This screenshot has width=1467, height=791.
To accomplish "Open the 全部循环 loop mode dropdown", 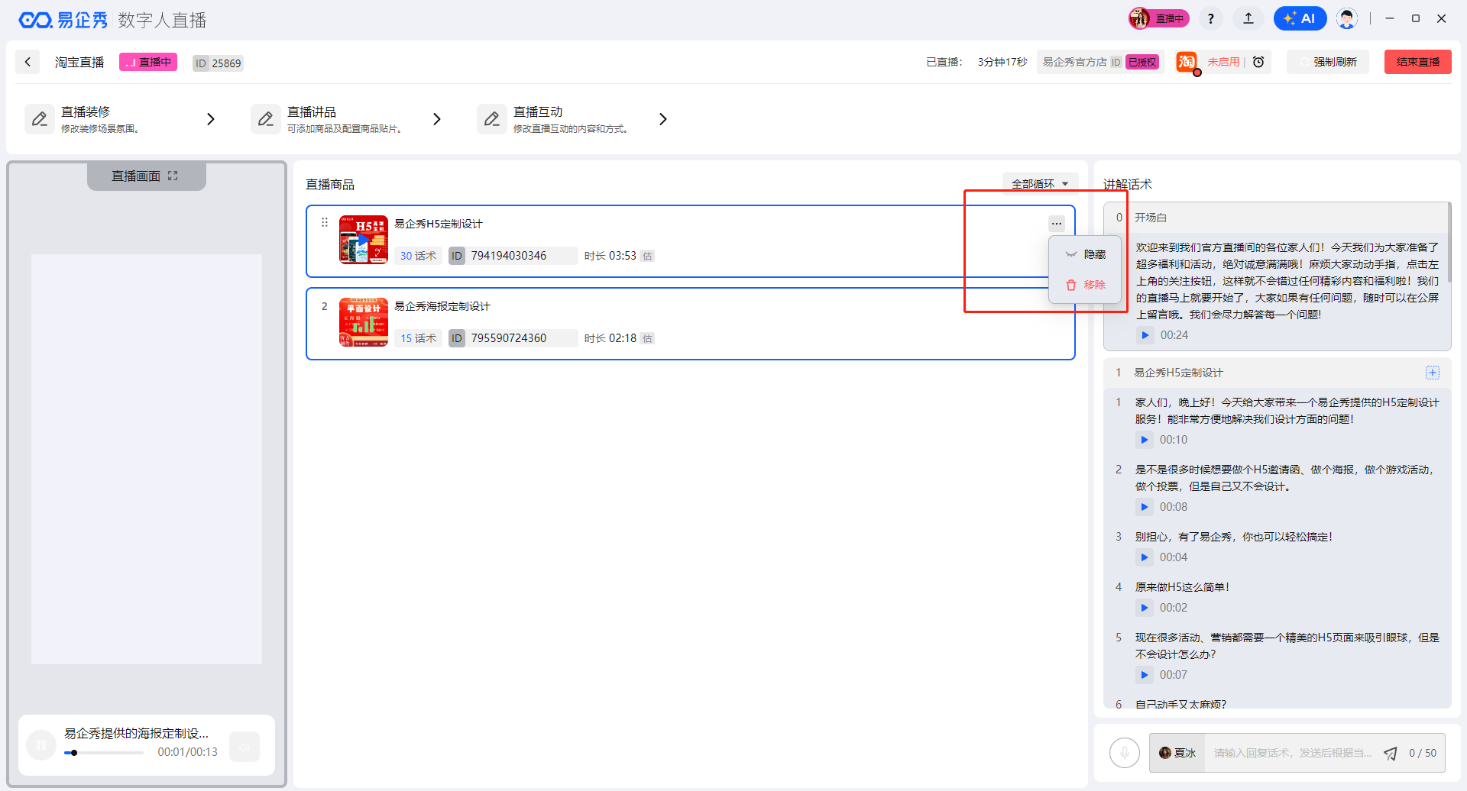I will point(1040,184).
